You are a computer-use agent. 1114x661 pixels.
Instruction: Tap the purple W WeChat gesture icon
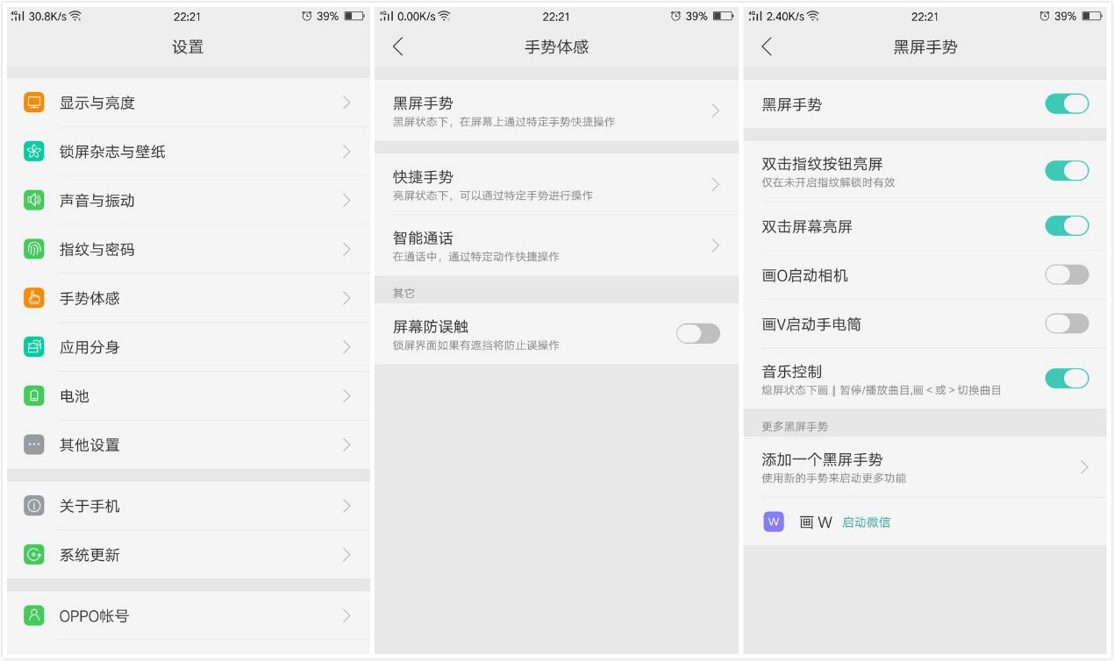point(773,522)
